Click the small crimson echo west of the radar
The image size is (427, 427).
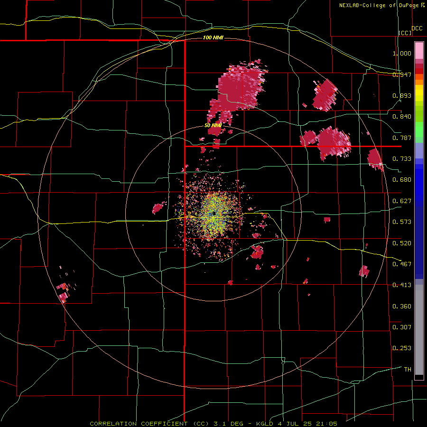pyautogui.click(x=158, y=208)
